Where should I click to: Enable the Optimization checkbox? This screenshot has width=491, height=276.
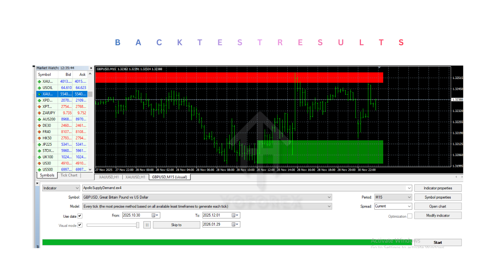[409, 216]
